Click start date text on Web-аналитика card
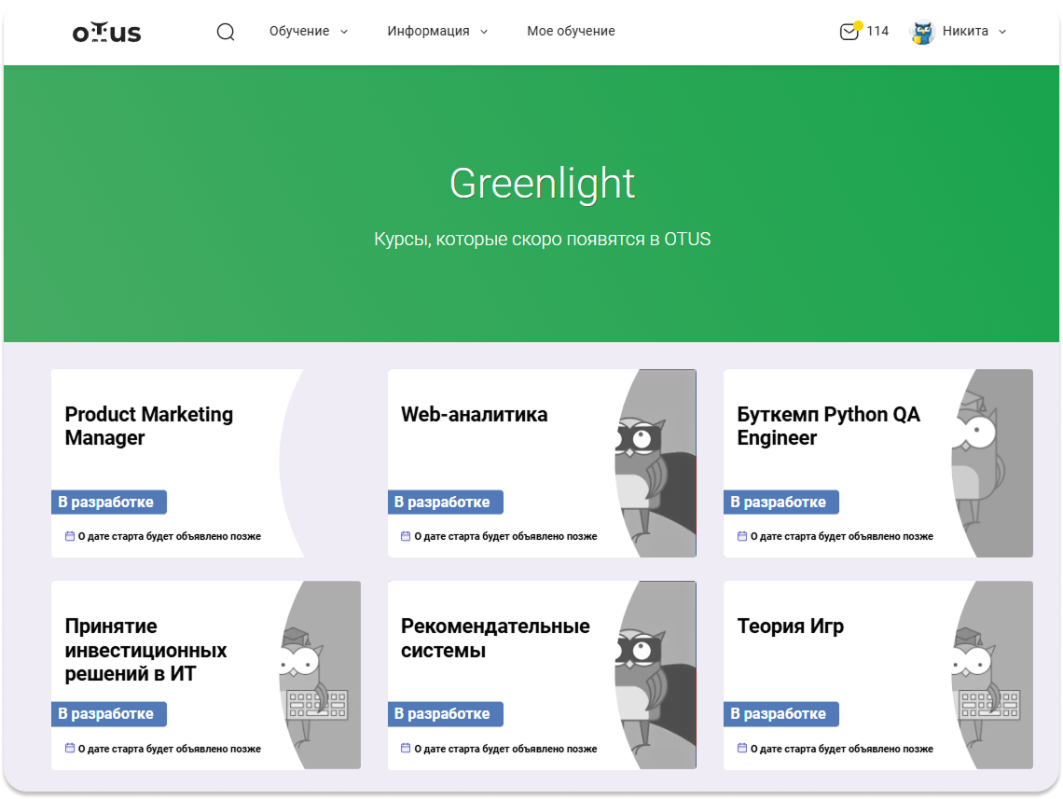This screenshot has height=799, width=1063. [x=505, y=536]
